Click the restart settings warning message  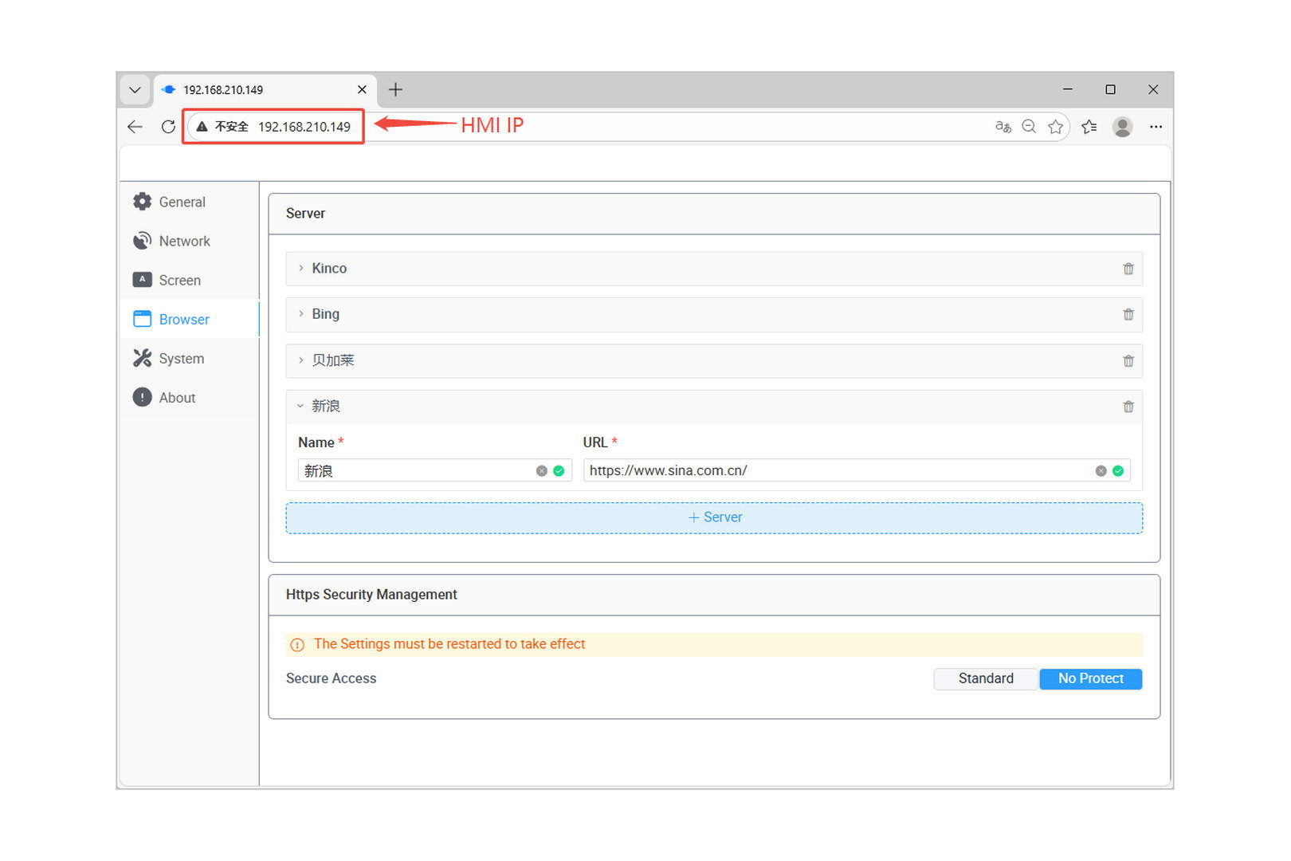[449, 644]
